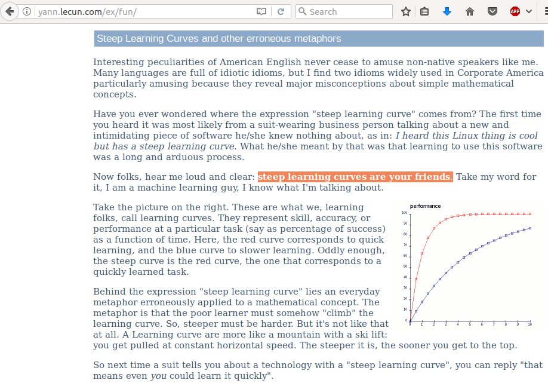
Task: Go to the Firefox home page
Action: tap(470, 11)
